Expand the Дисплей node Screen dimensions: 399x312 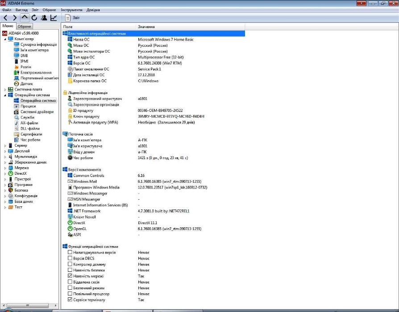[5, 151]
